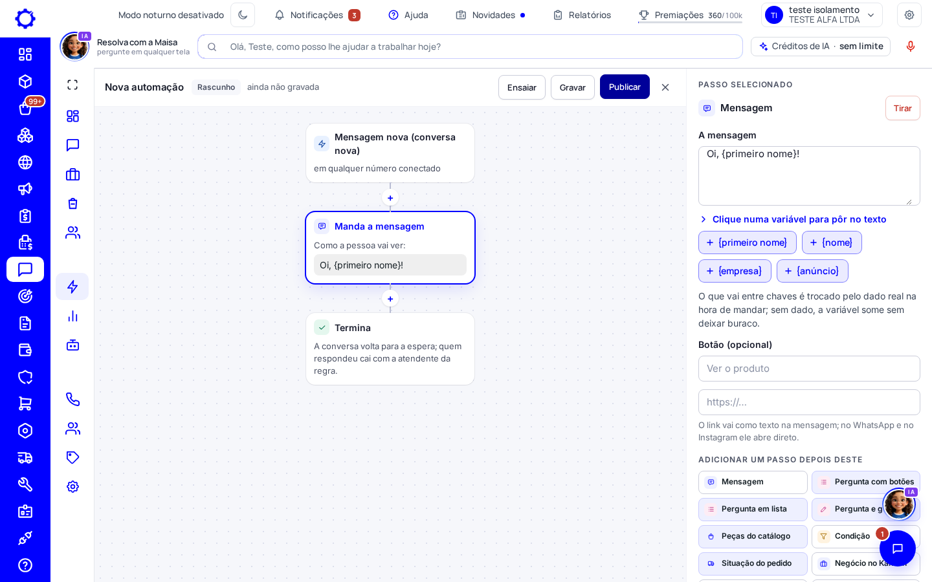
Task: Collapse the 'Clique numa variável' expander
Action: pyautogui.click(x=793, y=219)
